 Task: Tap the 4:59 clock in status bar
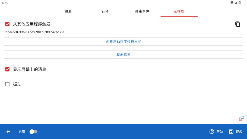(5, 3)
